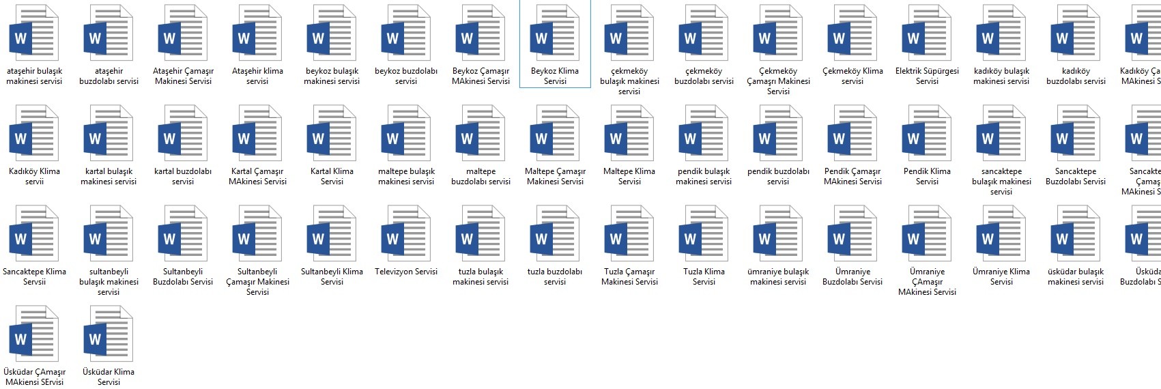Click the filename label "Pendik Klima Servisi"
The height and width of the screenshot is (389, 1161).
[927, 176]
